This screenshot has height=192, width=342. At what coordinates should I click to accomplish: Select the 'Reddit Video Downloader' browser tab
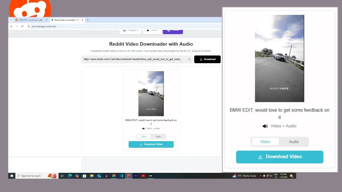coord(67,20)
